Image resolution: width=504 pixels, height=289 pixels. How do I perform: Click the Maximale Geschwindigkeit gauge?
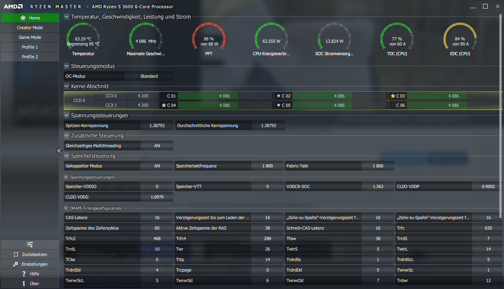[x=146, y=39]
